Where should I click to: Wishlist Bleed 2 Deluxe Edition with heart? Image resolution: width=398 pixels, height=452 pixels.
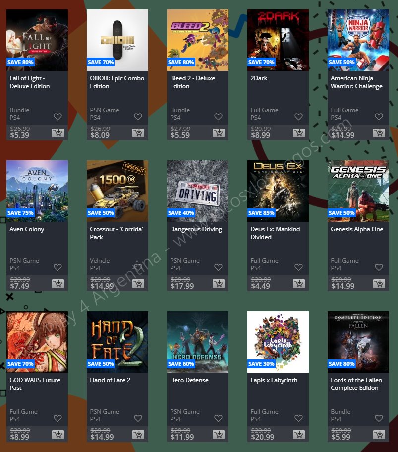coord(218,117)
